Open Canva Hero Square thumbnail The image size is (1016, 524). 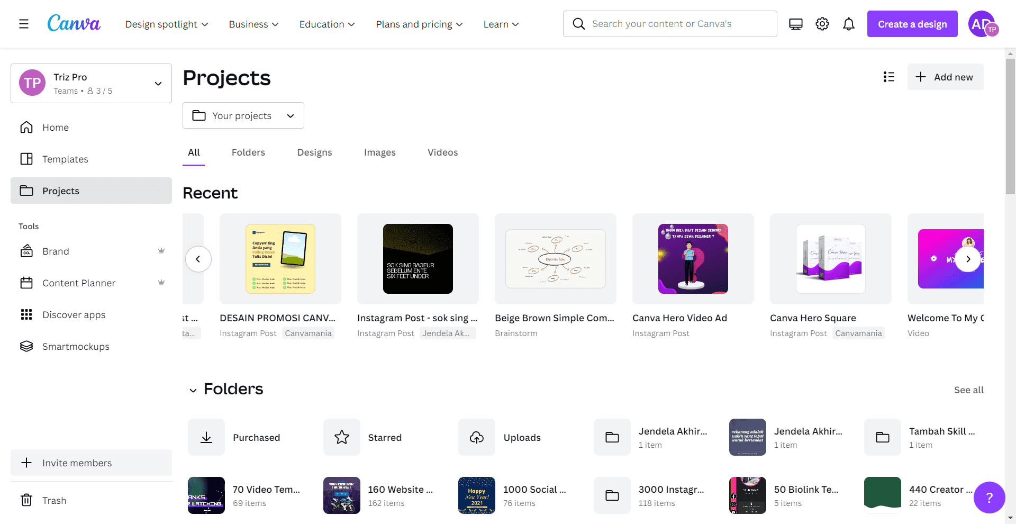[831, 259]
